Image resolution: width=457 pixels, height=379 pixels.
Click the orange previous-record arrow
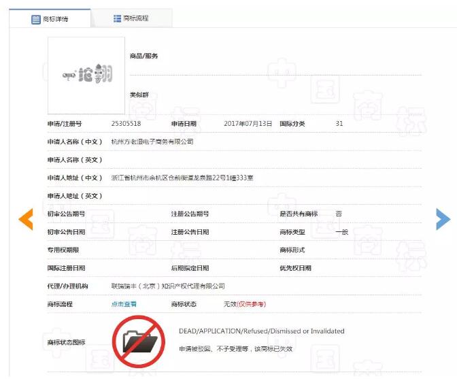coord(26,219)
